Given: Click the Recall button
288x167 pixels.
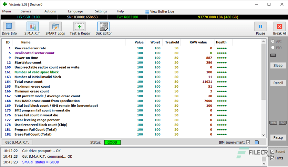Looking at the screenshot, I should (x=278, y=83).
